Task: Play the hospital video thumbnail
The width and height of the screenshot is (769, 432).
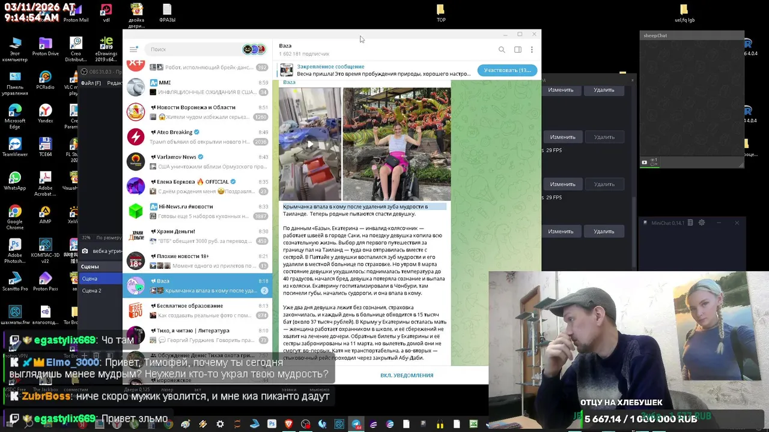Action: point(311,144)
